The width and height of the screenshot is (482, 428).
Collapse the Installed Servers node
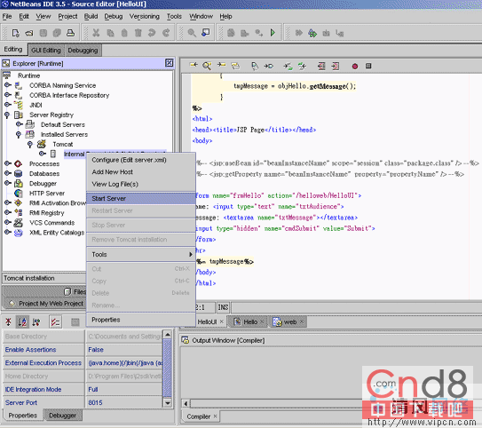click(x=19, y=135)
